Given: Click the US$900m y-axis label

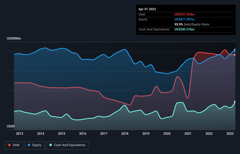Looking at the screenshot, I should [x=14, y=38].
